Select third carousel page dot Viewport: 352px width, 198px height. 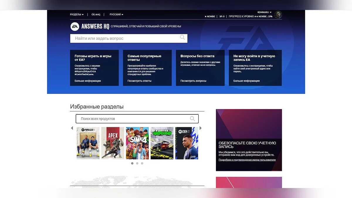point(142,163)
